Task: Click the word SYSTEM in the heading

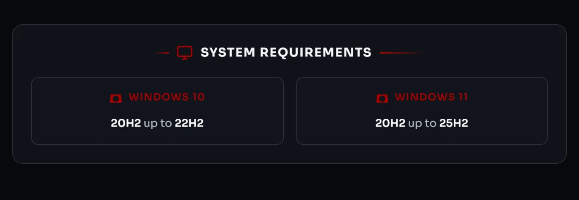Action: 227,52
